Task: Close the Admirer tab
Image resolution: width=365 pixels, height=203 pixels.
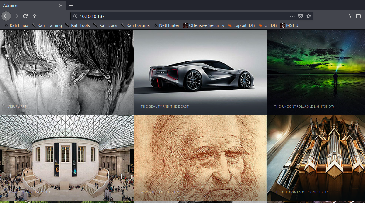Action: (61, 6)
